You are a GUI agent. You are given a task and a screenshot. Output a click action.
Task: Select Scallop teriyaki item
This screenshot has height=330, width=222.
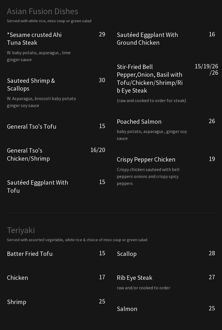127,254
